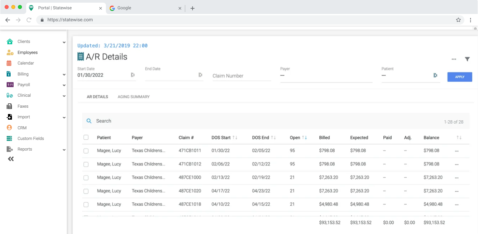The width and height of the screenshot is (478, 234).
Task: Click the Billed column header
Action: [x=324, y=138]
